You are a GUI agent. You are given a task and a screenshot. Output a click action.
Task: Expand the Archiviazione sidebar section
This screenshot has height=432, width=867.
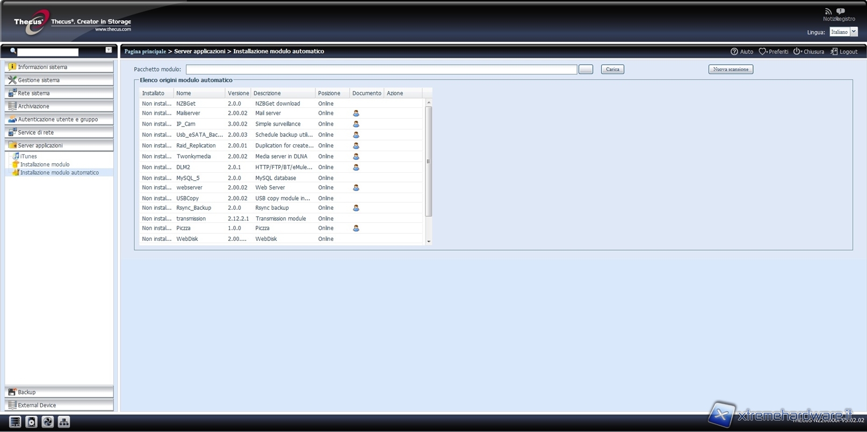(59, 106)
